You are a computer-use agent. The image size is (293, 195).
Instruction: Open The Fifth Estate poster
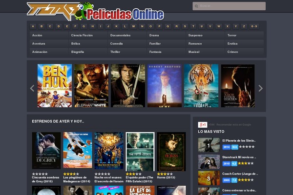coord(140,152)
